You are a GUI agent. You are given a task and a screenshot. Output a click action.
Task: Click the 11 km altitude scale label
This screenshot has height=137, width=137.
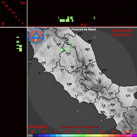click(13, 13)
